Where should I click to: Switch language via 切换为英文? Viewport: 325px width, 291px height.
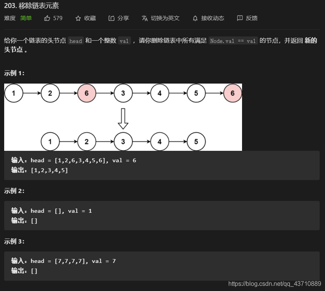(165, 18)
